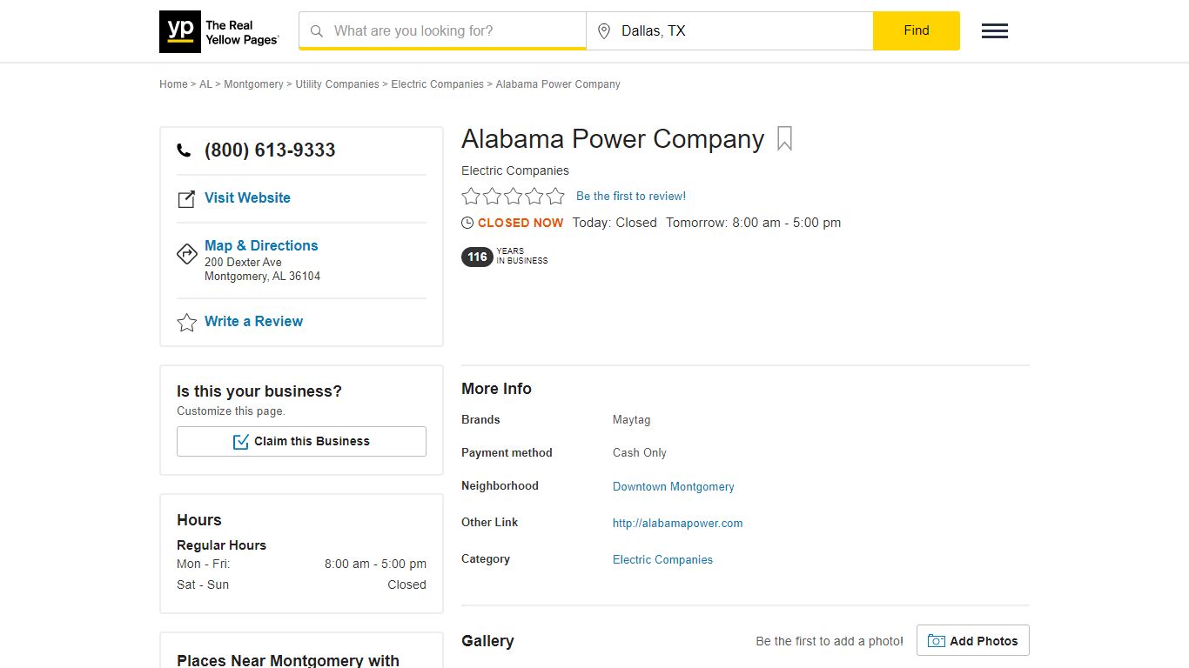Open Electric Companies category link
This screenshot has width=1189, height=668.
click(662, 560)
